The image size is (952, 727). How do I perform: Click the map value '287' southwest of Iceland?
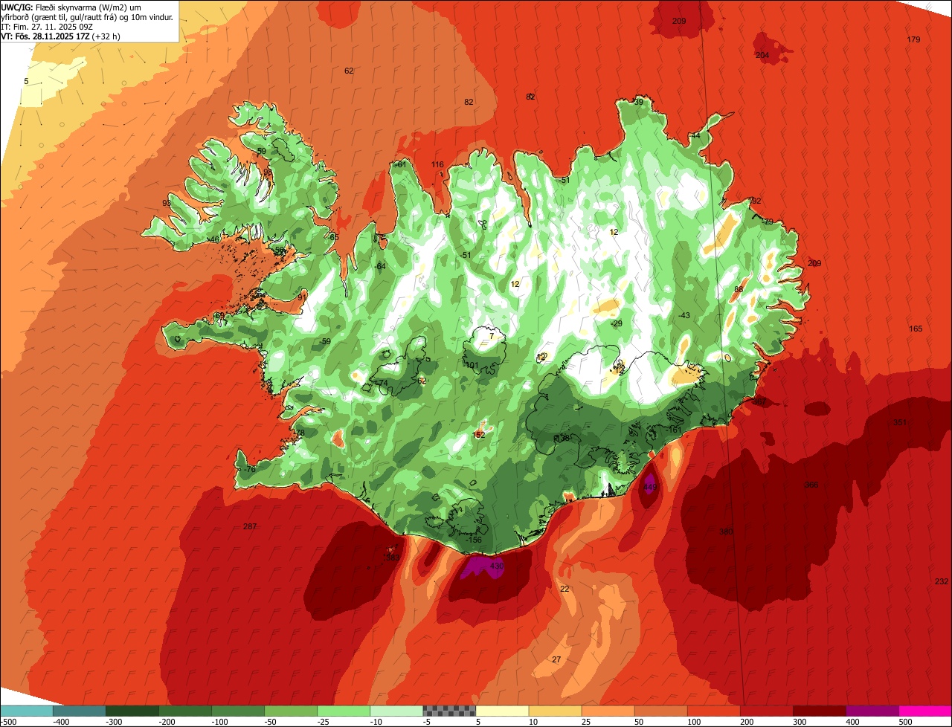(250, 526)
